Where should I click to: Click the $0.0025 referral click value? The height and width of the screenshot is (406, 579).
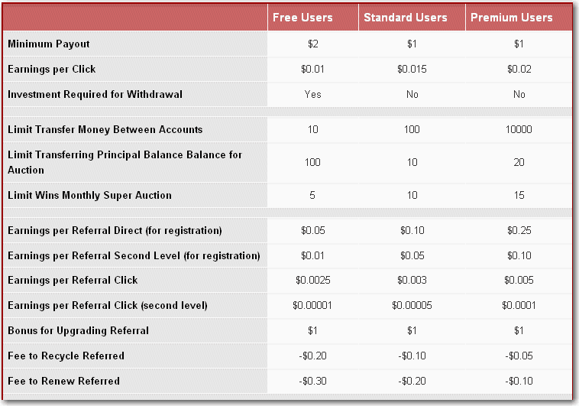(x=312, y=281)
